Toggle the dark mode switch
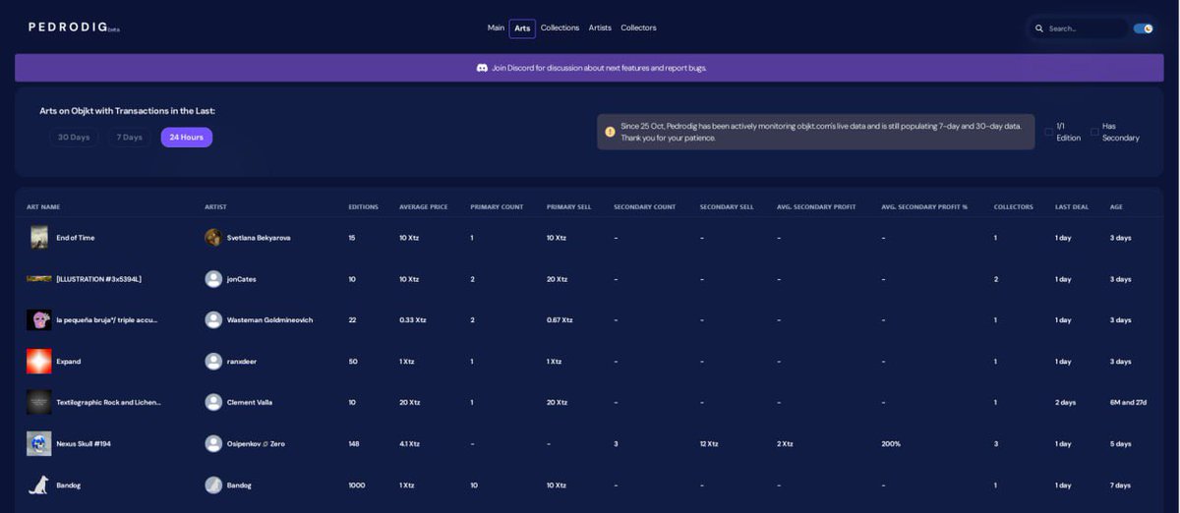1180x513 pixels. (1143, 28)
